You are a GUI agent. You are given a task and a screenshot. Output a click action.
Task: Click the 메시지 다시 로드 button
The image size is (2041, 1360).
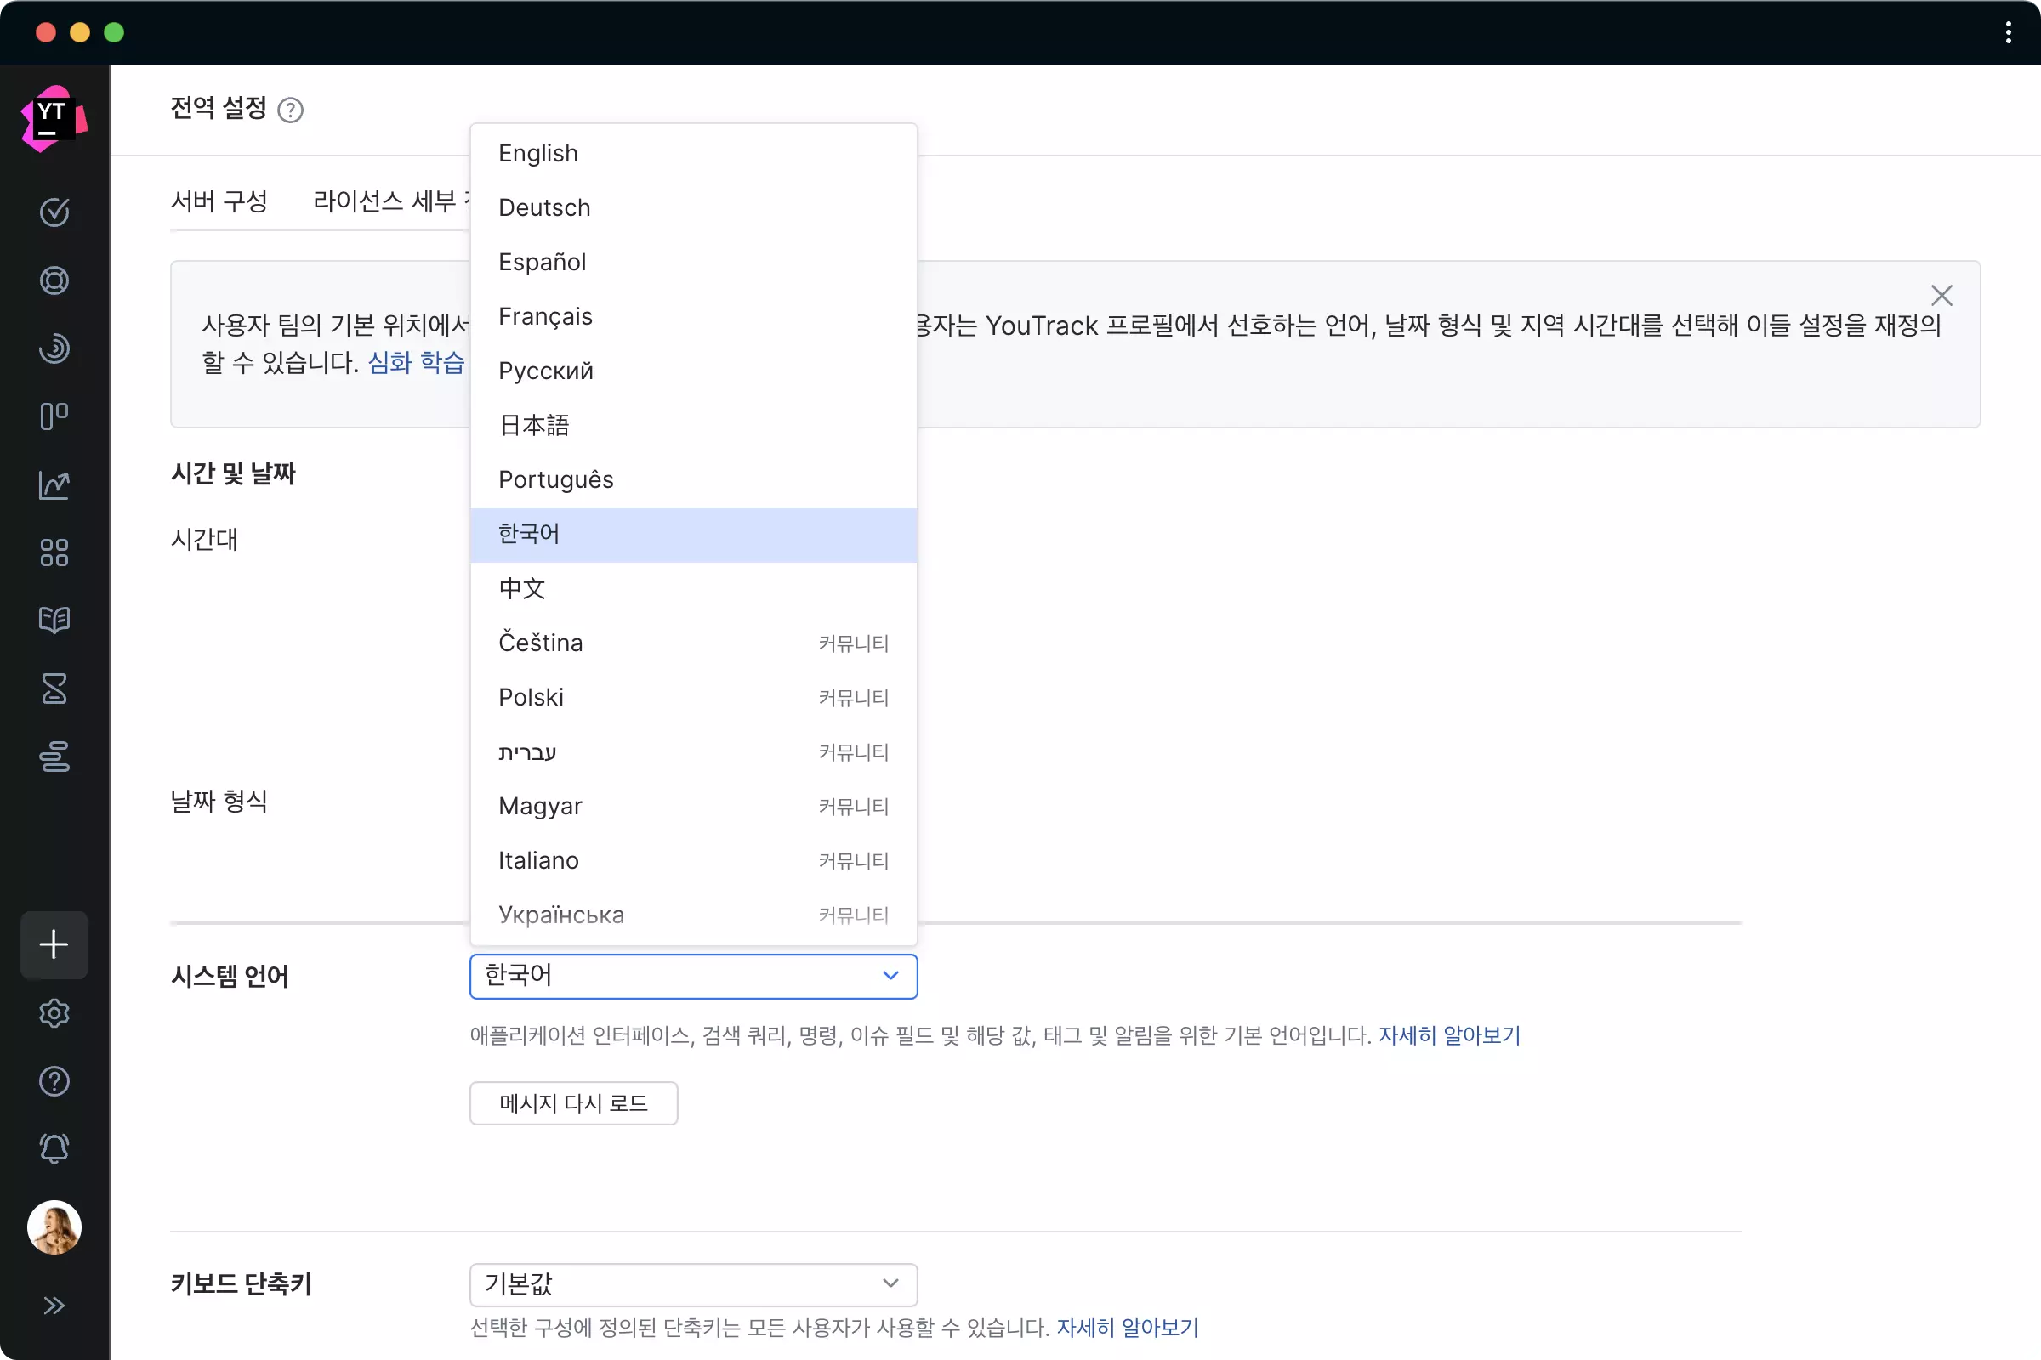coord(572,1103)
